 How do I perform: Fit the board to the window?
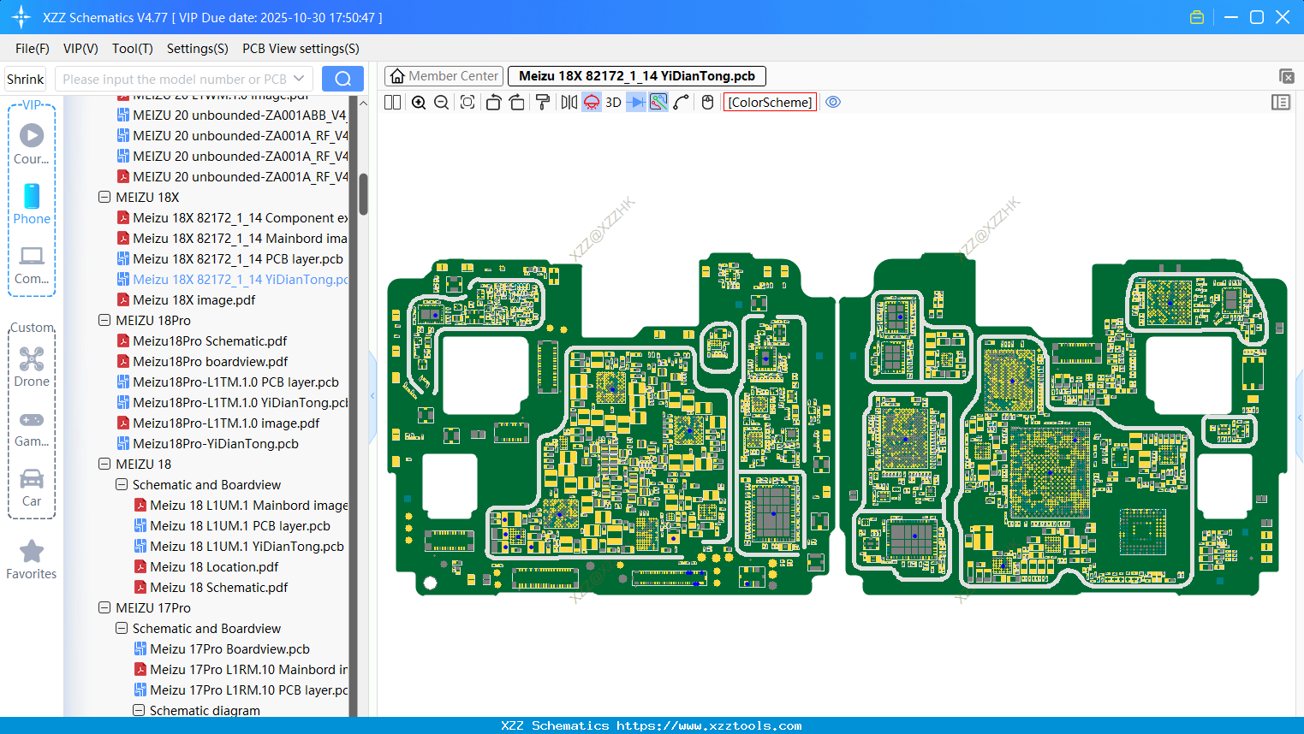coord(467,103)
